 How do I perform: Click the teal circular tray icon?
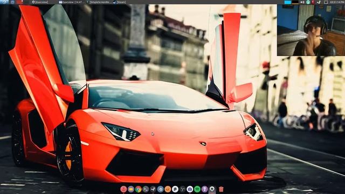(x=308, y=2)
